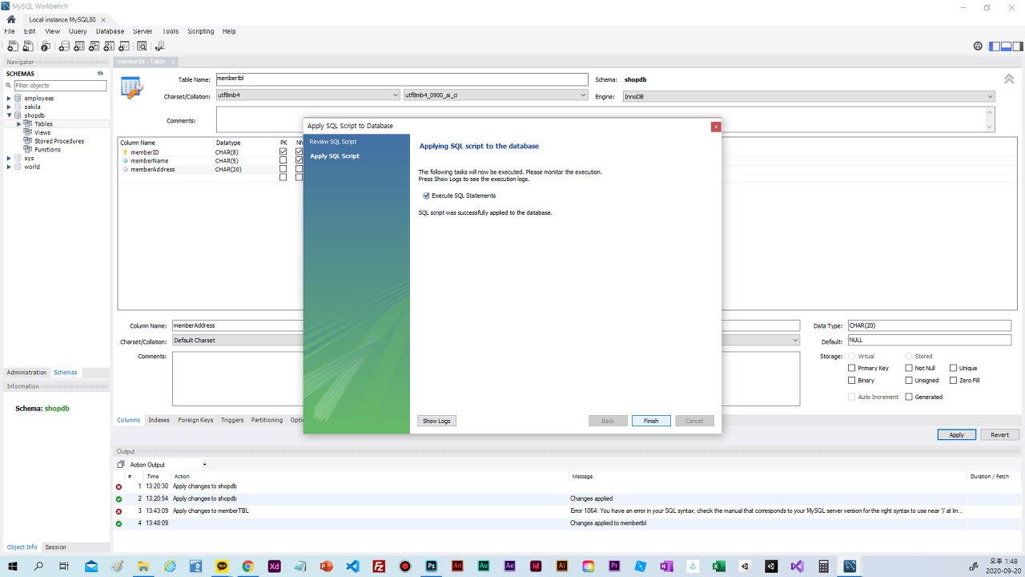1025x577 pixels.
Task: Click the Filter objects search field
Action: (x=60, y=85)
